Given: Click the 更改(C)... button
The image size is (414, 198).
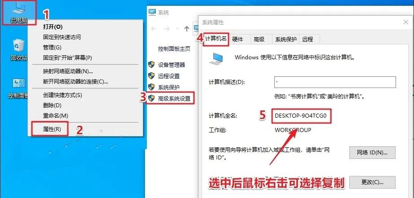Looking at the screenshot, I should pyautogui.click(x=372, y=182).
